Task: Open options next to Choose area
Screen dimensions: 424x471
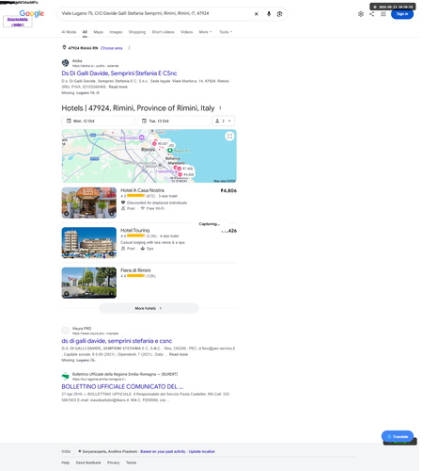Action: coord(129,48)
